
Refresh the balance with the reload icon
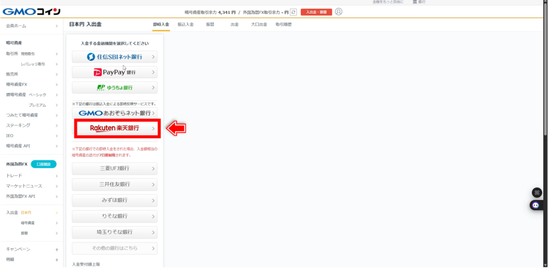point(293,12)
